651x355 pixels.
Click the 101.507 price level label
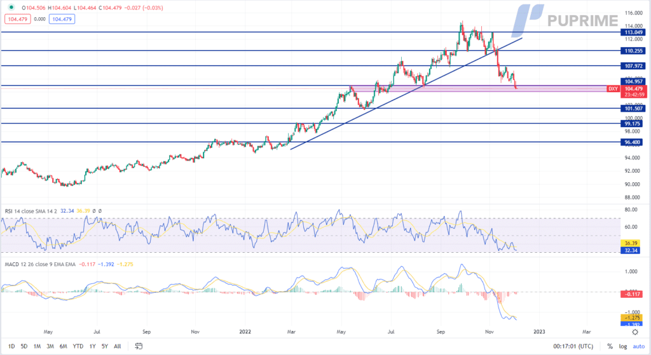[633, 109]
